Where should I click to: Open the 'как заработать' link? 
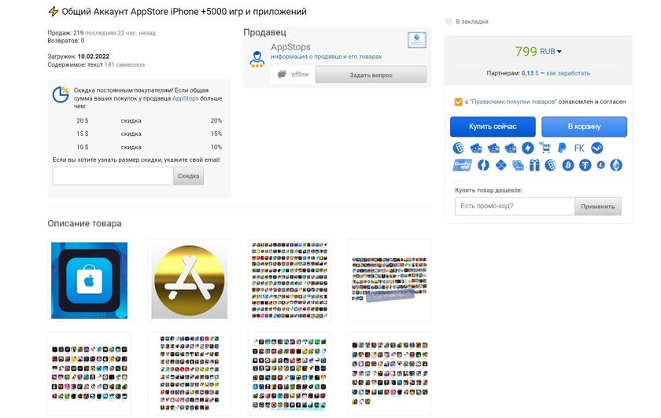tap(568, 73)
